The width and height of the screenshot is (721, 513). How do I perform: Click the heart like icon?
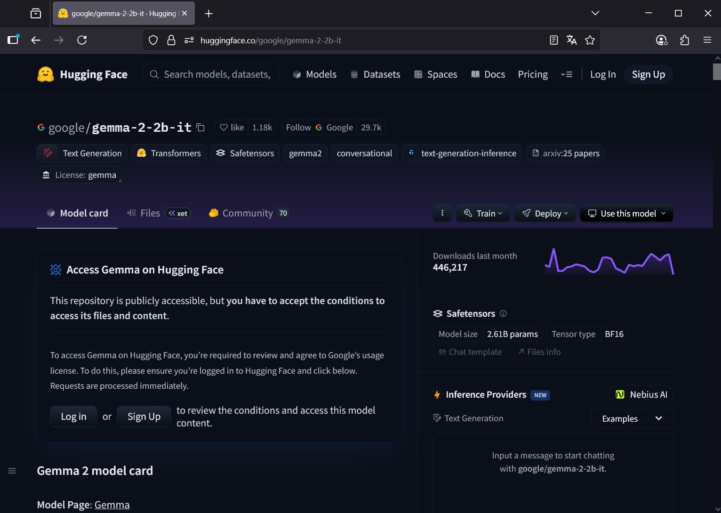click(x=224, y=128)
